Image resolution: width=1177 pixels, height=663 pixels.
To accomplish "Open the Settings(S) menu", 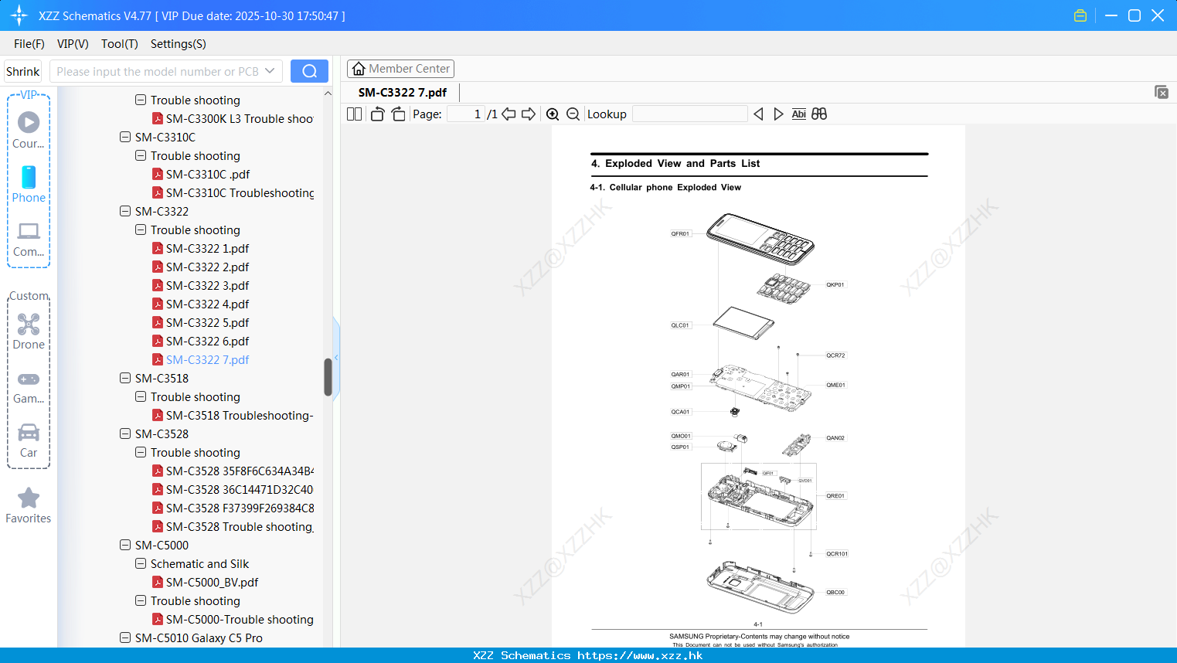I will (x=179, y=44).
